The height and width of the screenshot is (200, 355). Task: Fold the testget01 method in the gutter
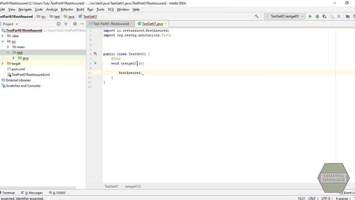pos(102,63)
